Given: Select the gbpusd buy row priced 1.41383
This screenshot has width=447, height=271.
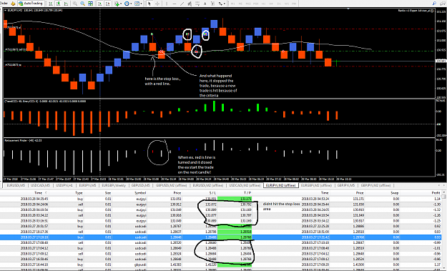Looking at the screenshot, I should click(x=221, y=265).
